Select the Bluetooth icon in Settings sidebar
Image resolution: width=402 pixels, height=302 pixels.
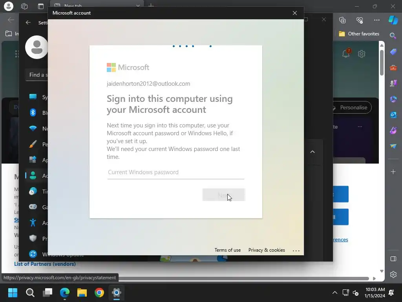(x=33, y=112)
